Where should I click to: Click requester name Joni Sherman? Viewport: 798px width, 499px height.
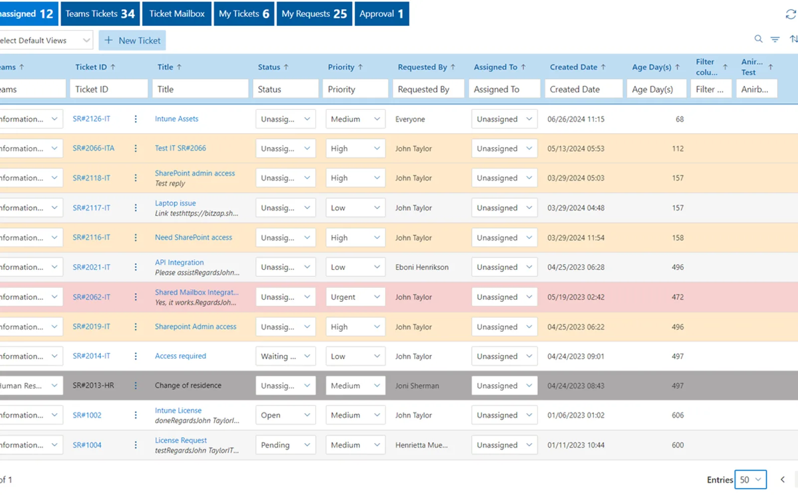(417, 386)
